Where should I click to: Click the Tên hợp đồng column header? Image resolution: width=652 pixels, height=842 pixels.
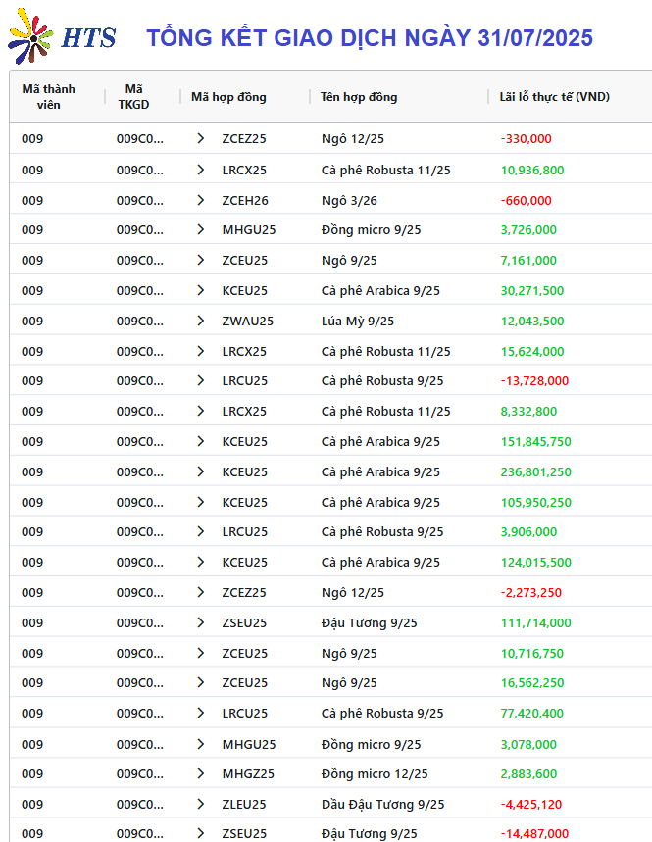(359, 97)
